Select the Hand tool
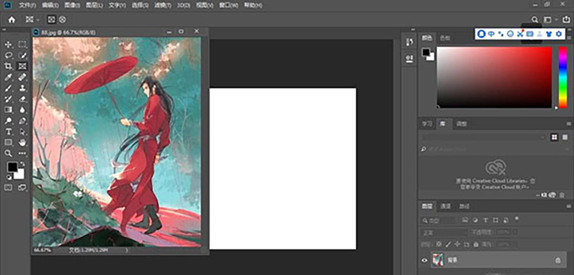Image resolution: width=574 pixels, height=275 pixels. tap(22, 142)
